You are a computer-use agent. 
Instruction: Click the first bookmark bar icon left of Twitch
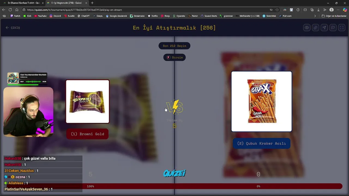click(4, 16)
